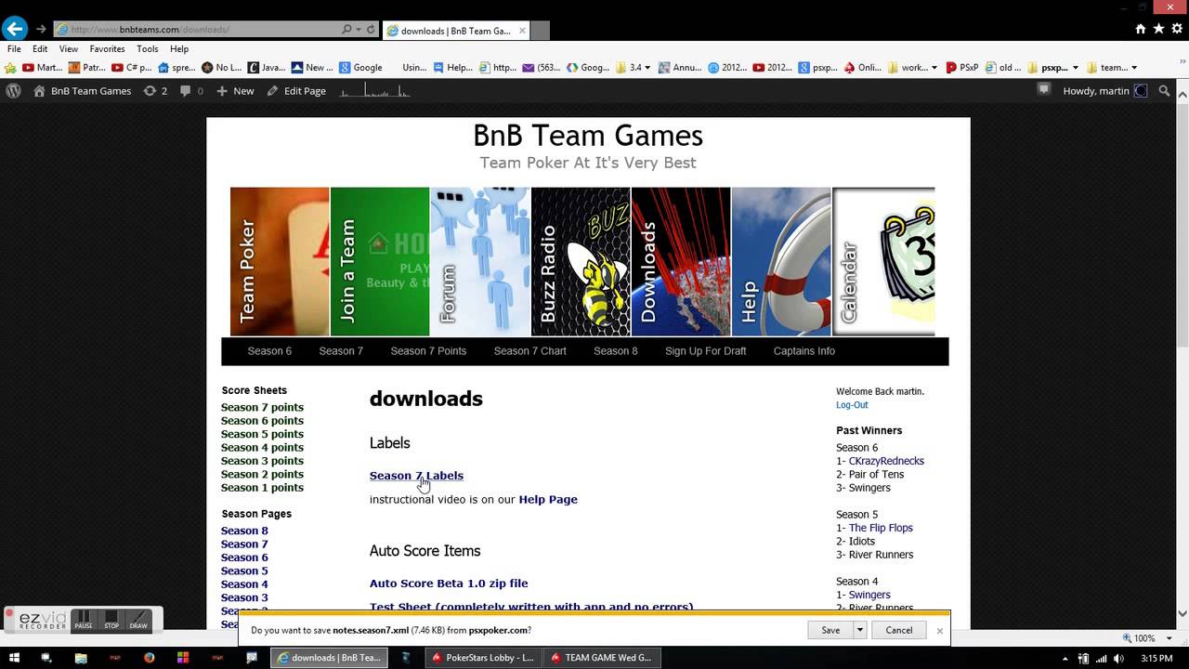Image resolution: width=1189 pixels, height=669 pixels.
Task: Expand the Save button dropdown arrow
Action: tap(860, 630)
